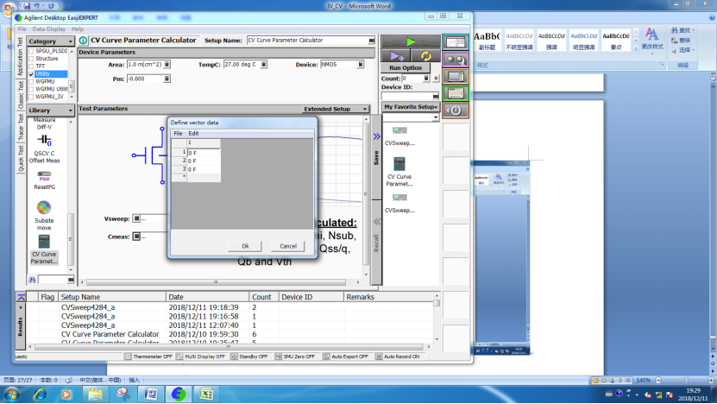
Task: Click the results panel collapse icon
Action: point(21,297)
